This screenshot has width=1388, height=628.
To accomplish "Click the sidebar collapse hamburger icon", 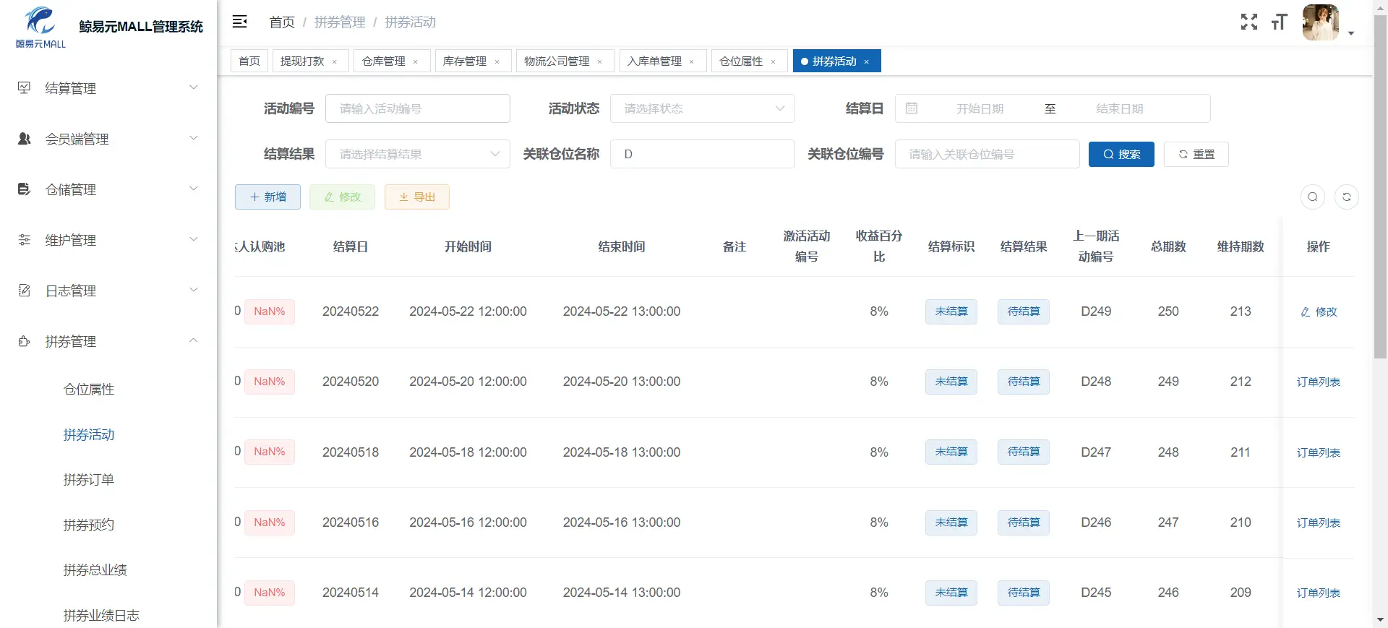I will 240,22.
